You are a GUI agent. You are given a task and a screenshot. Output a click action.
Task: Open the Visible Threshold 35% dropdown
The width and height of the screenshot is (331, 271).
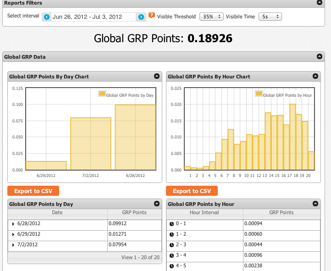211,17
